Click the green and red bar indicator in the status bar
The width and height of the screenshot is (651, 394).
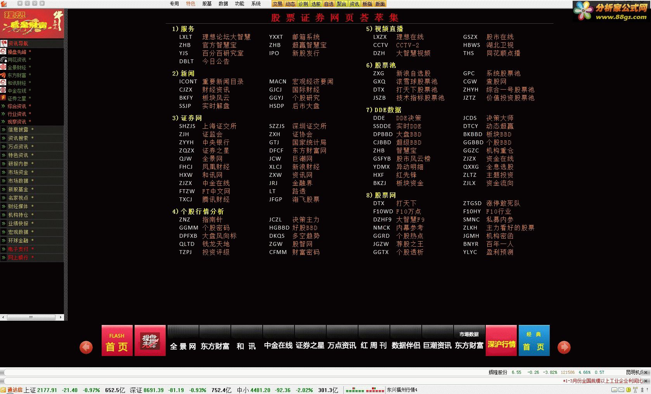pyautogui.click(x=365, y=390)
